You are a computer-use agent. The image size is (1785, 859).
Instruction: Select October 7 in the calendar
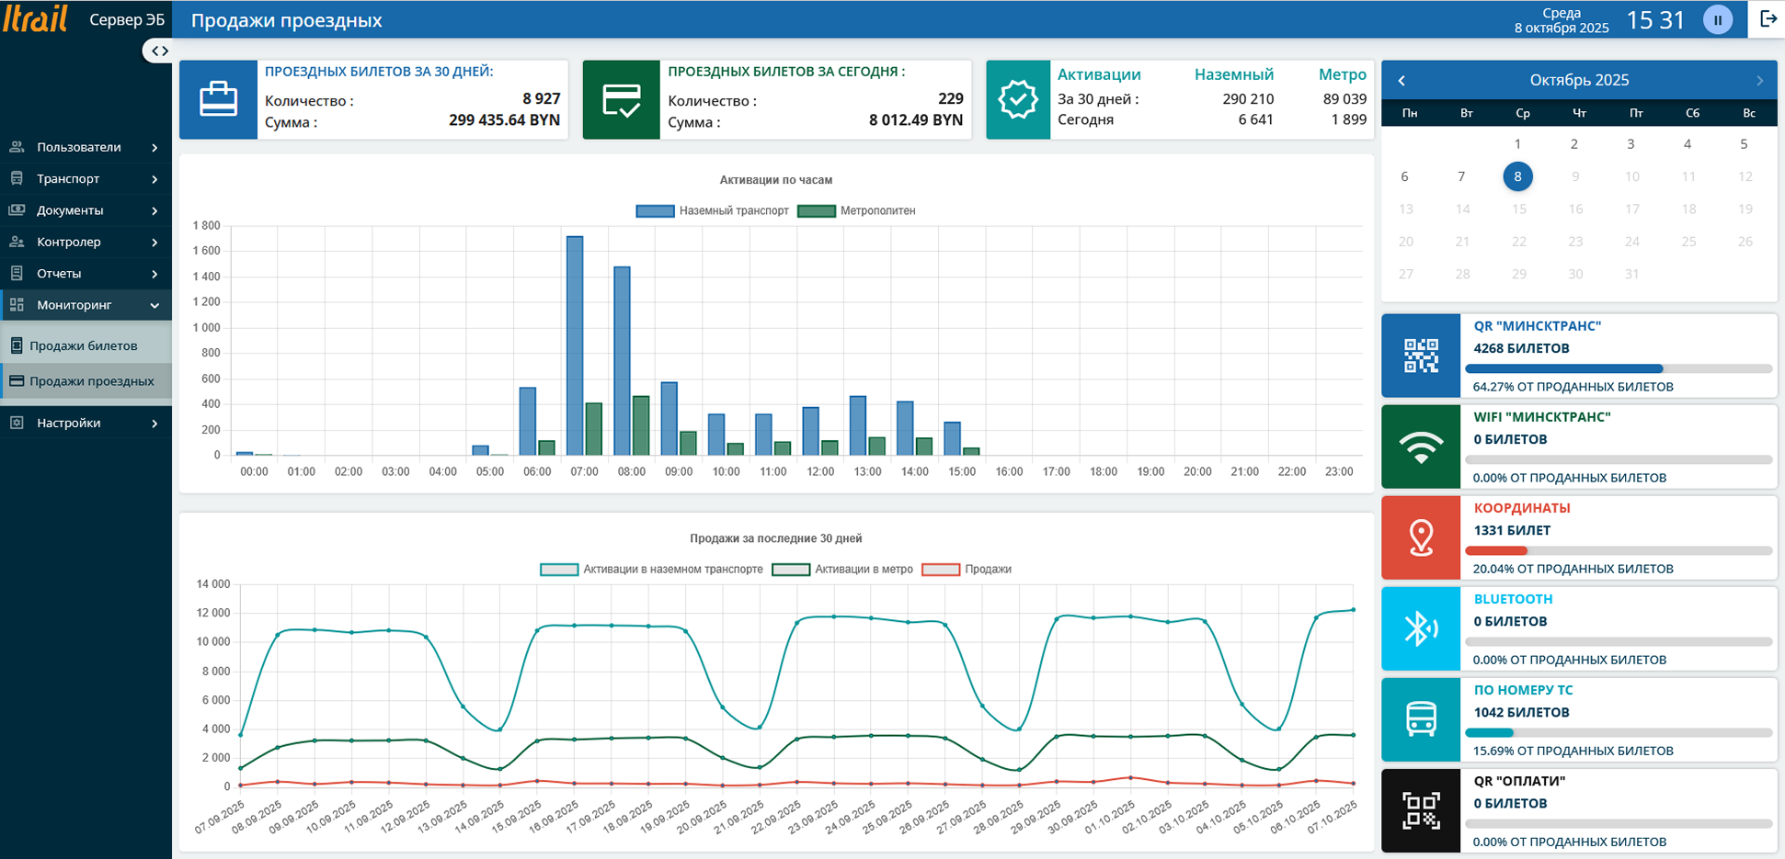coord(1461,176)
